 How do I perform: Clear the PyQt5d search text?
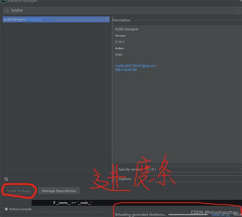[239, 11]
